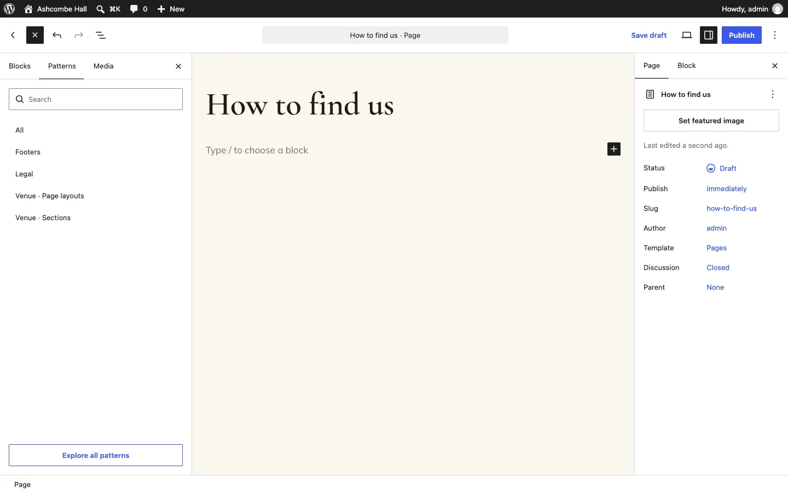Viewport: 788px width, 493px height.
Task: Click the How to find us · Page title bar
Action: [x=385, y=35]
